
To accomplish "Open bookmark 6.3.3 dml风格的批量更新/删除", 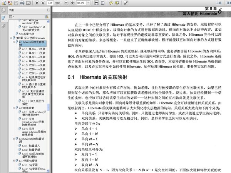I will 33,155.
